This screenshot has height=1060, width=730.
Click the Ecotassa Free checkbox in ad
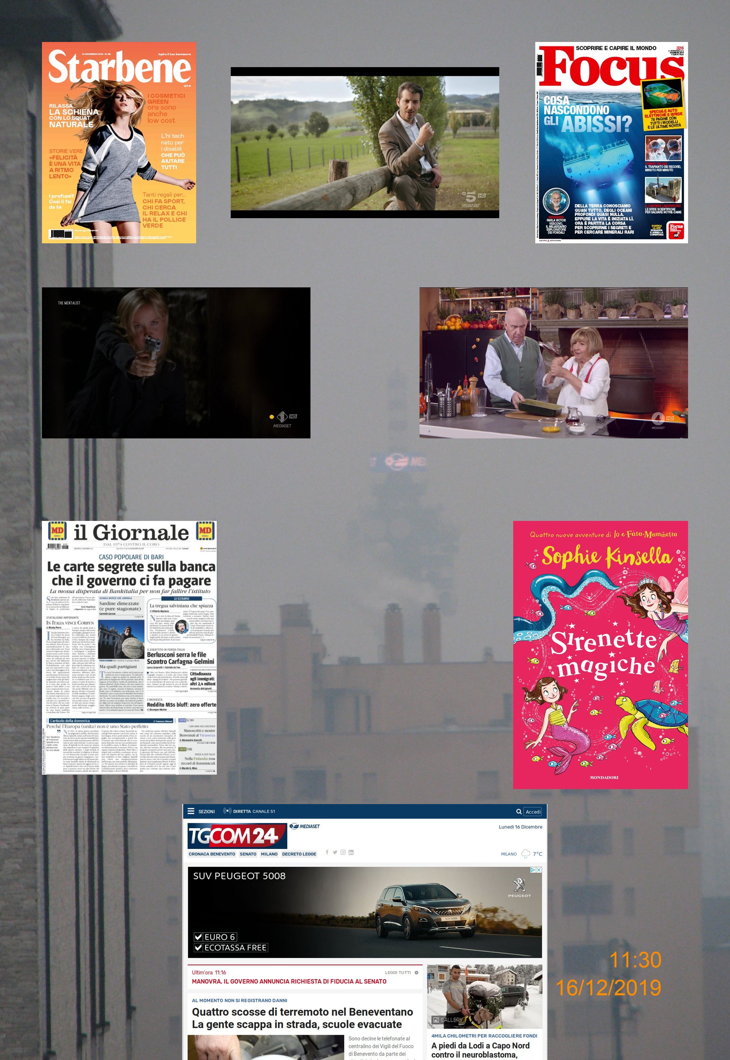[x=199, y=947]
